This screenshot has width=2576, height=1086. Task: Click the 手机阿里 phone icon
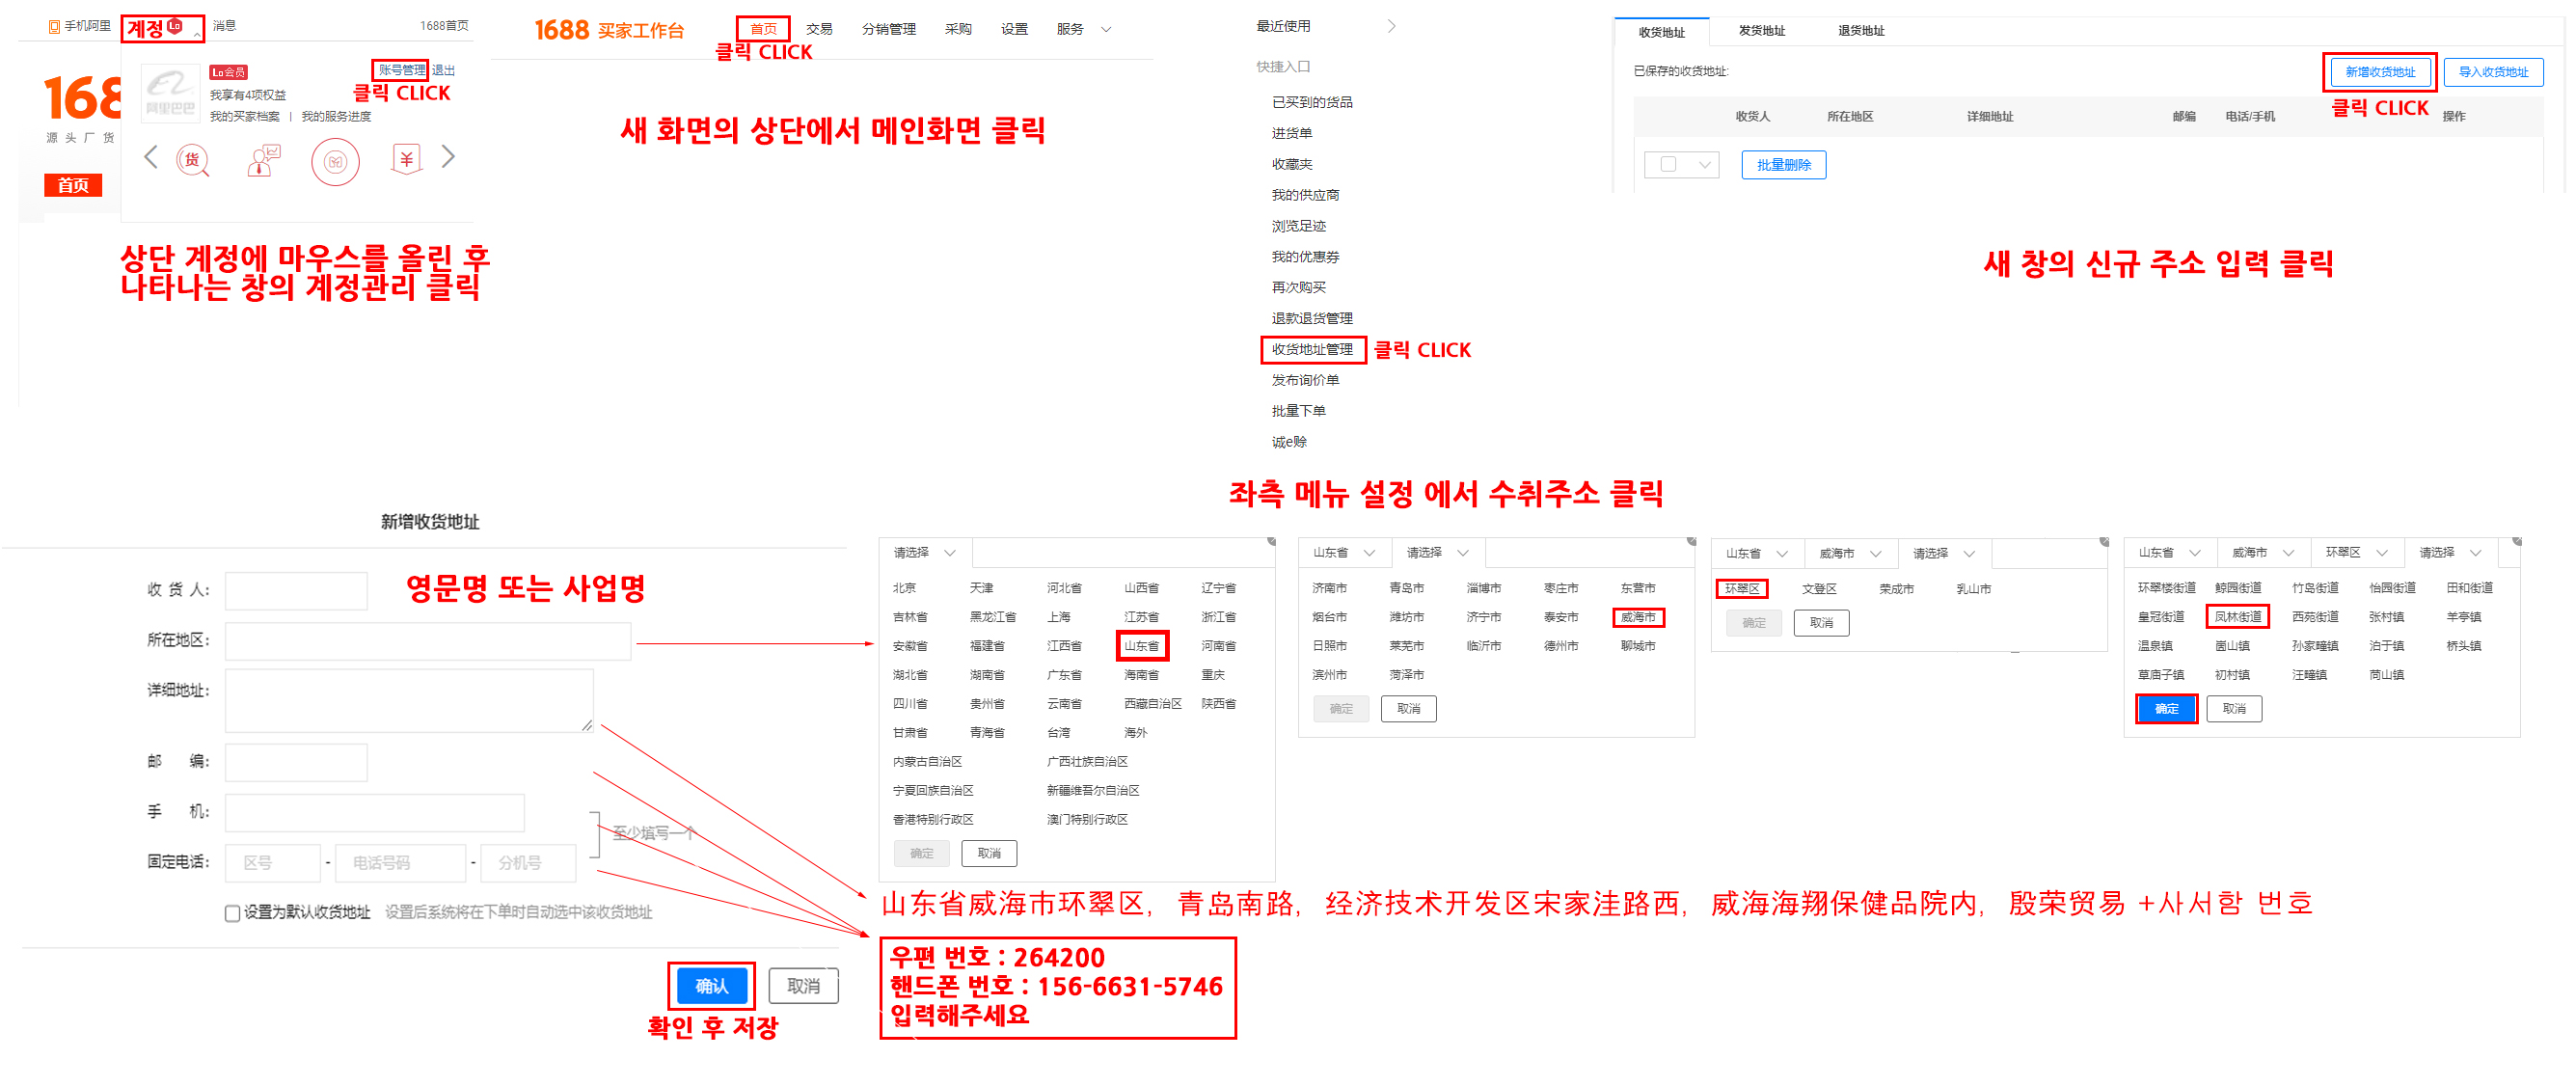(x=54, y=26)
